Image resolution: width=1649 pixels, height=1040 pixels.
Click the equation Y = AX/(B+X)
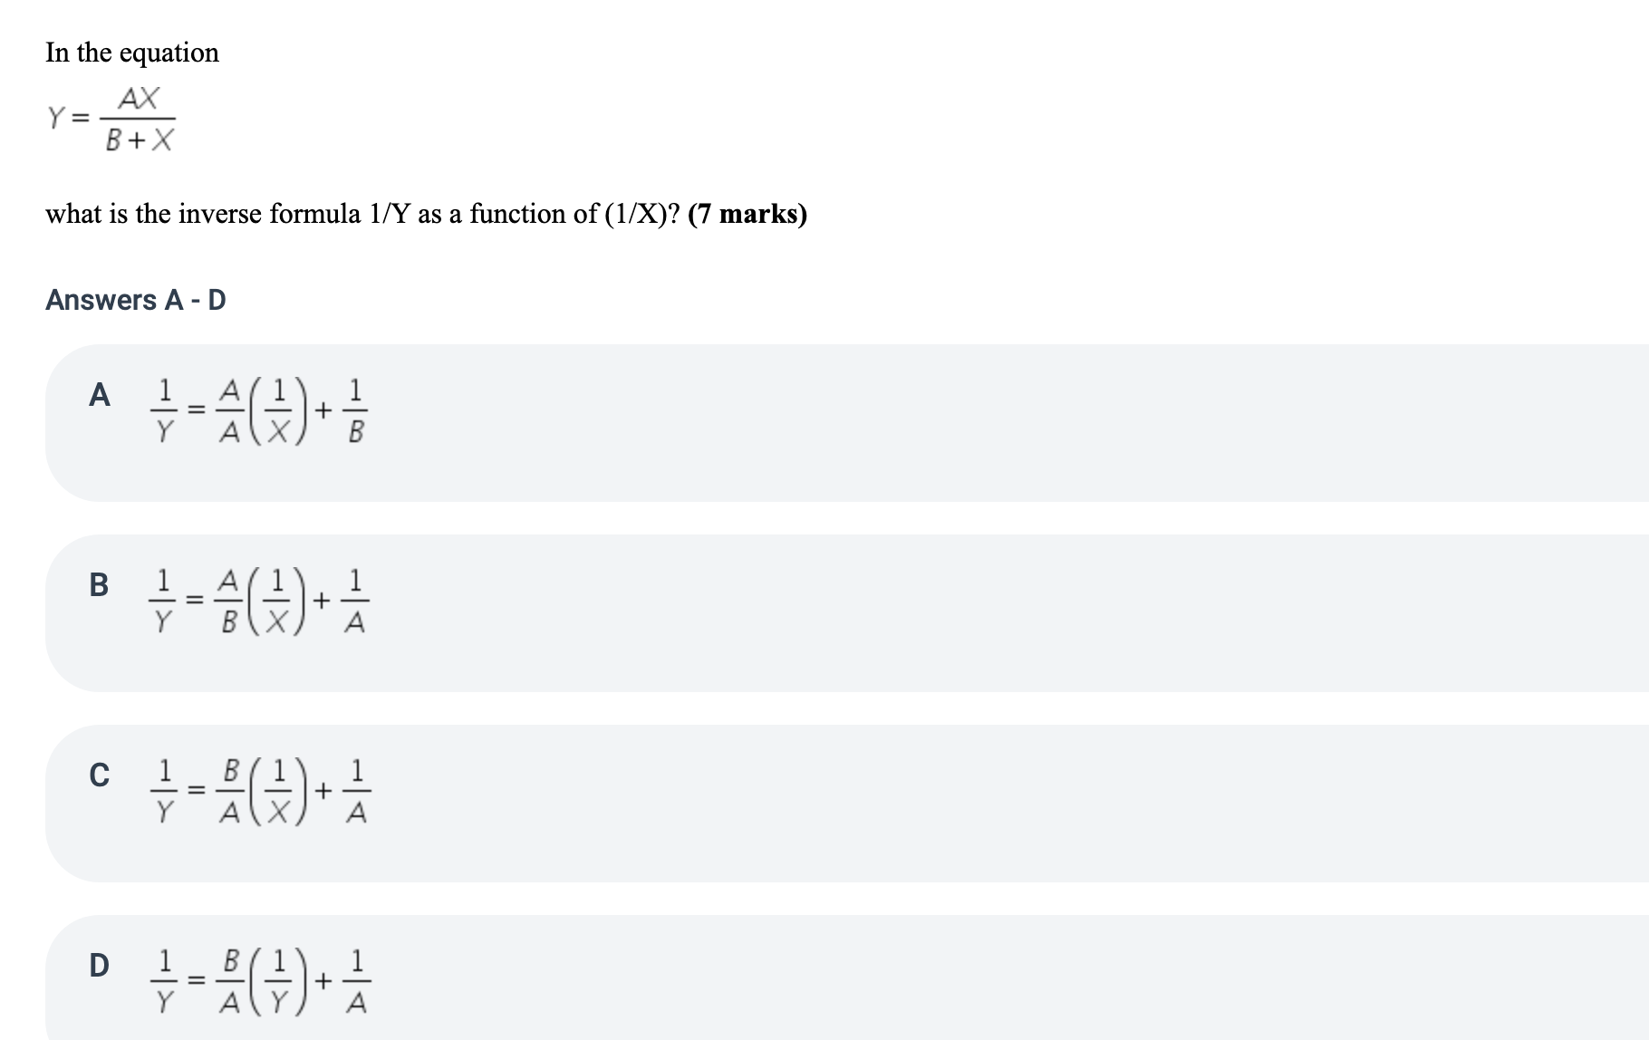(113, 118)
